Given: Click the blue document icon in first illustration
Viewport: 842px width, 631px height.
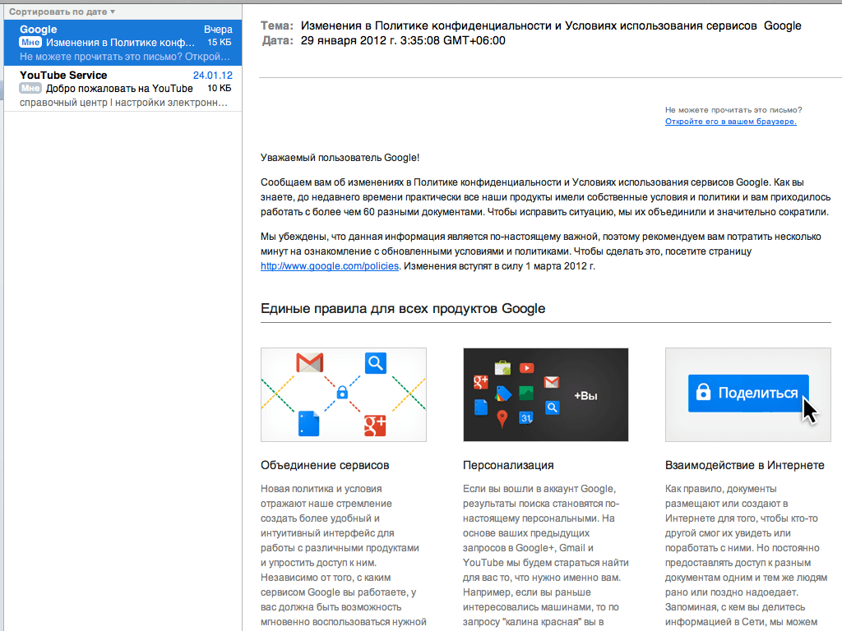Looking at the screenshot, I should click(309, 423).
